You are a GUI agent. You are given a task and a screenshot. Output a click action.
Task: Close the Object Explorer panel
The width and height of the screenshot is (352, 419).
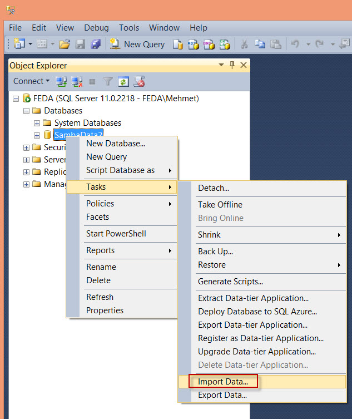244,65
